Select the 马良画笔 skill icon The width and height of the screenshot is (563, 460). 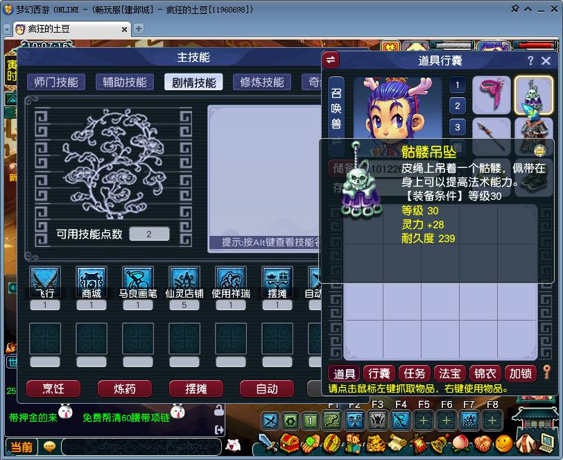(x=137, y=282)
